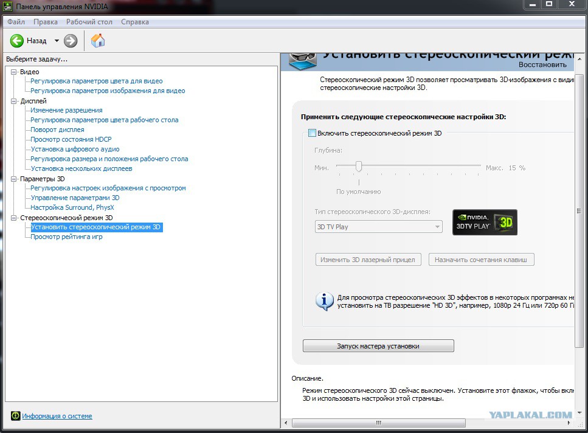The height and width of the screenshot is (433, 588).
Task: Close the NVIDIA Control Panel window
Action: (572, 4)
